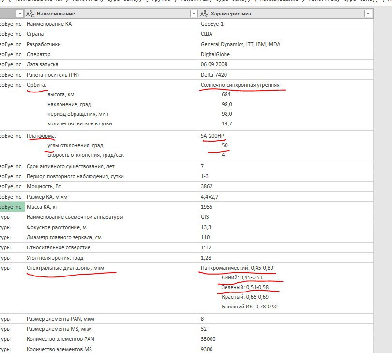Select cell 'Наименование КА'
Viewport: 392px width, 353px height.
tap(112, 24)
